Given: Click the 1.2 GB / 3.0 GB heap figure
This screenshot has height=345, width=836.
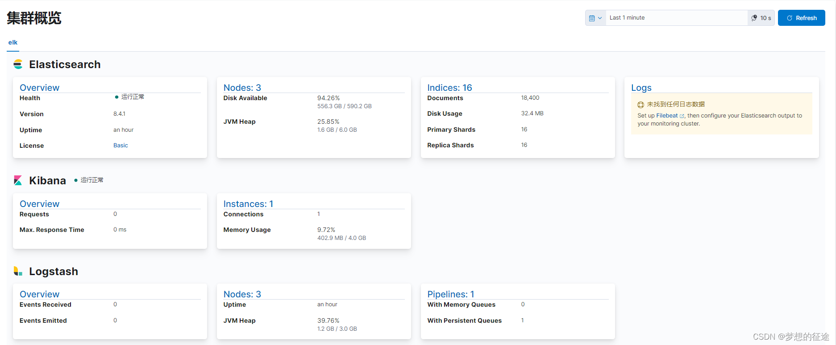Looking at the screenshot, I should point(337,329).
